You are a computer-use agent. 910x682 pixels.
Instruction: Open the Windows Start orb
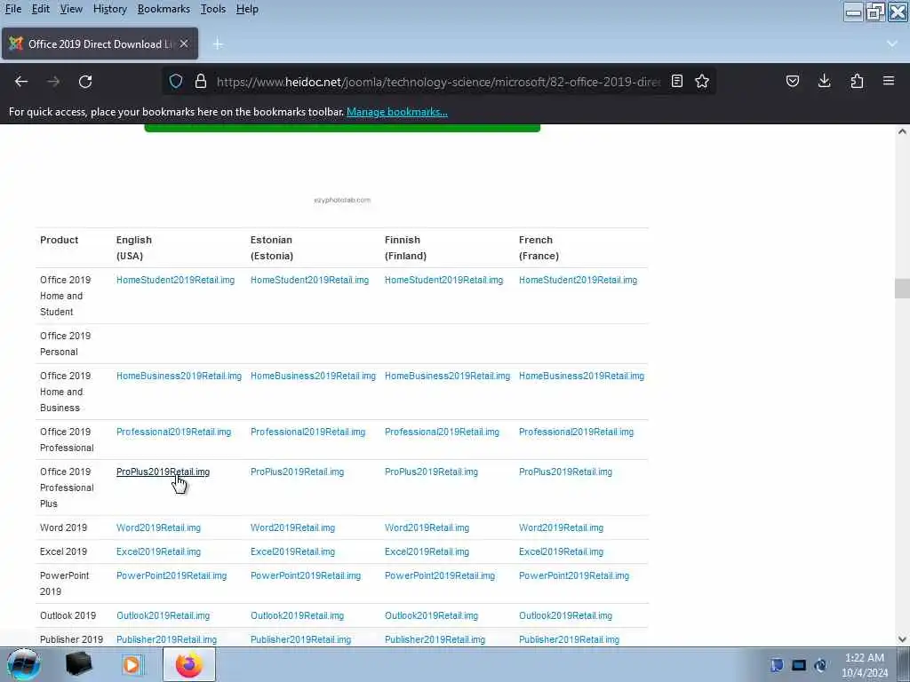[x=24, y=664]
